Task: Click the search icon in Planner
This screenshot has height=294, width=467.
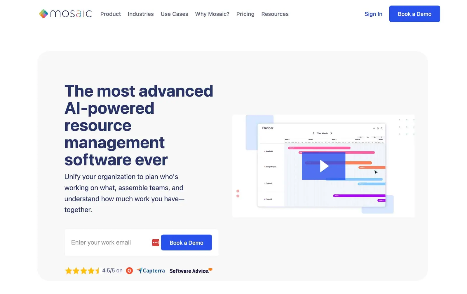Action: point(381,128)
